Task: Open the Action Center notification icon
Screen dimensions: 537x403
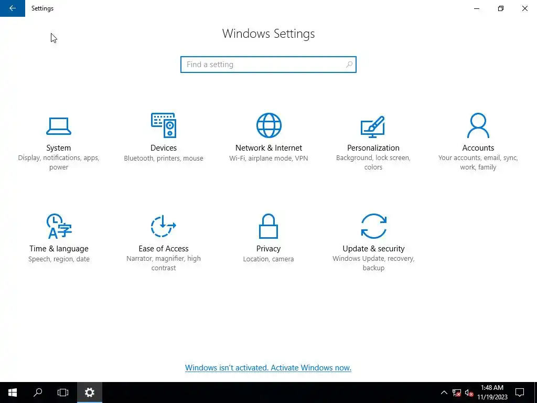Action: (520, 393)
